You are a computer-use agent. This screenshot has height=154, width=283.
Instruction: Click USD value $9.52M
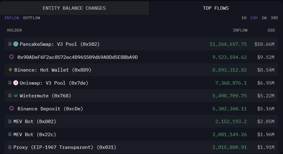266,57
